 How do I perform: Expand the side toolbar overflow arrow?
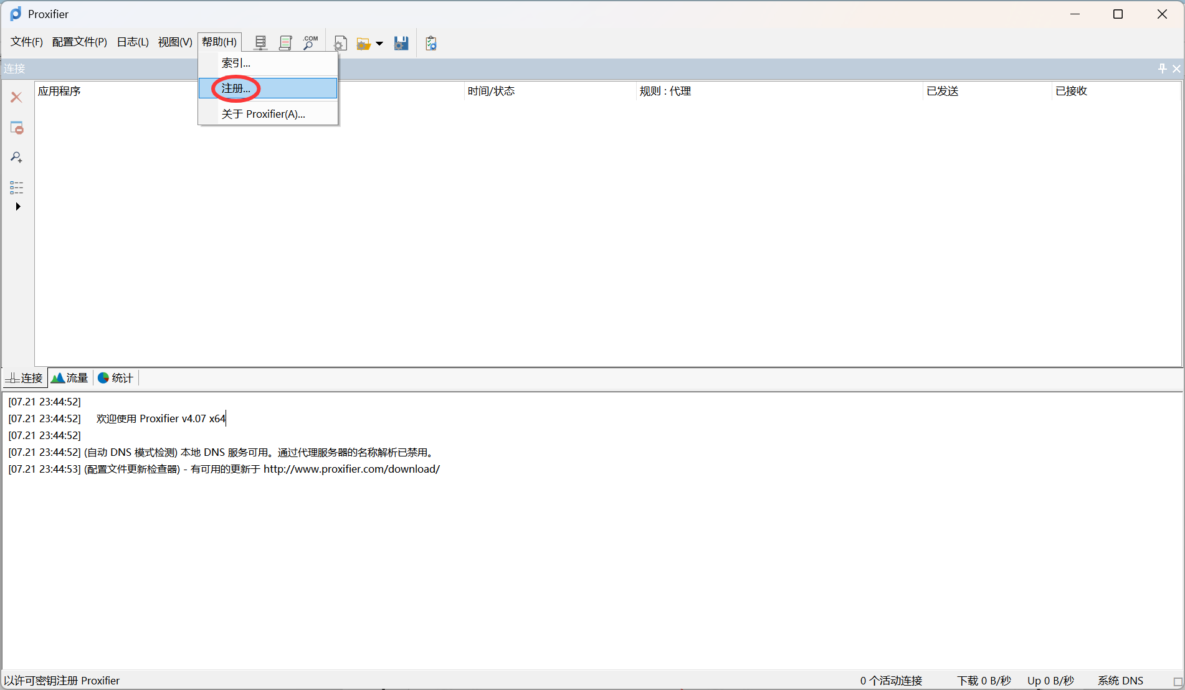click(x=18, y=206)
